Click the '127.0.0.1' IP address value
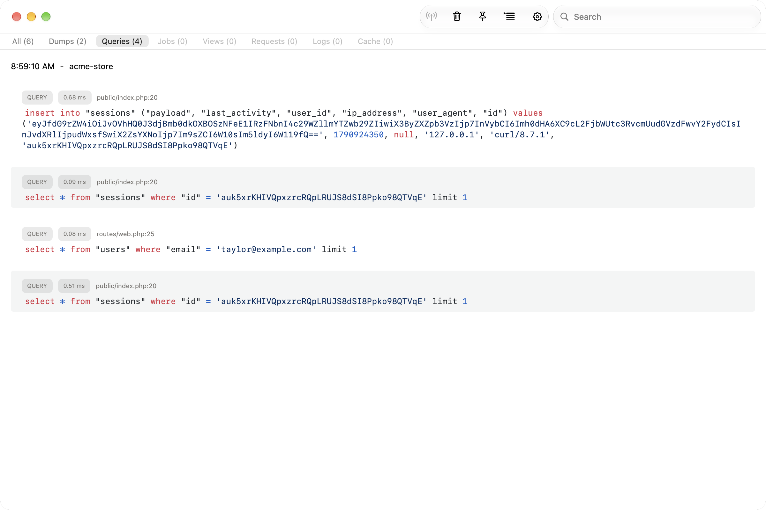This screenshot has height=510, width=766. (x=452, y=135)
